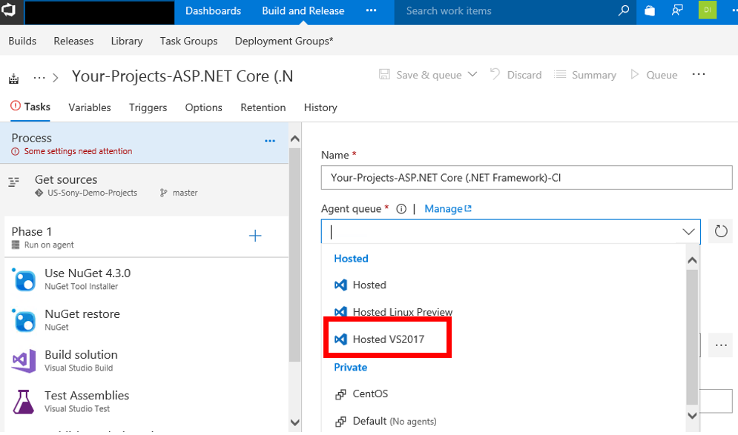Screen dimensions: 738x435
Task: Click the Summary list icon
Action: pos(559,74)
